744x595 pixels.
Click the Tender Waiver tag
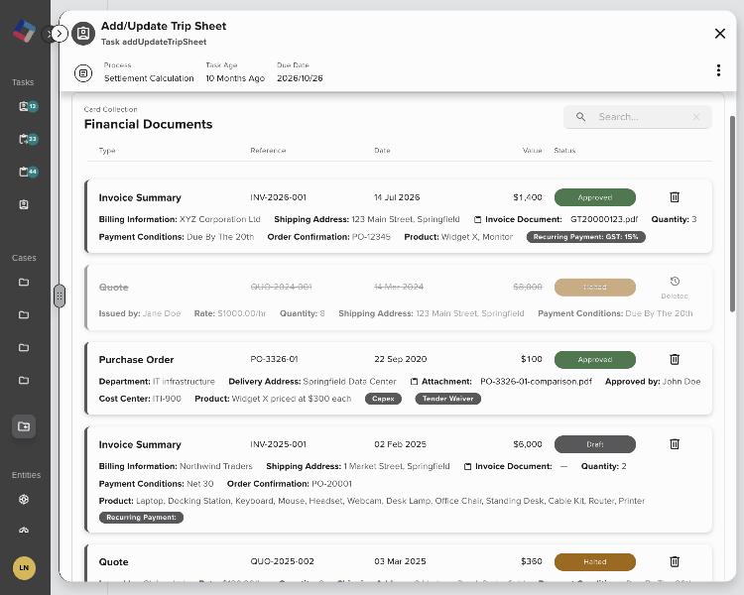click(x=447, y=399)
